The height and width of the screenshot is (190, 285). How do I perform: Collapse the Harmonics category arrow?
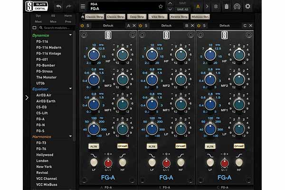(x=70, y=136)
